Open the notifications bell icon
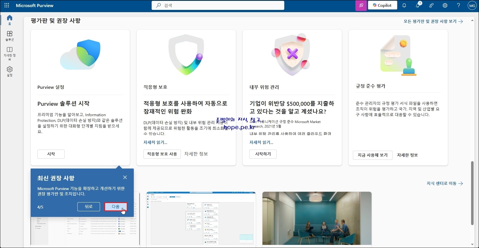Viewport: 479px width, 248px height. pyautogui.click(x=404, y=5)
